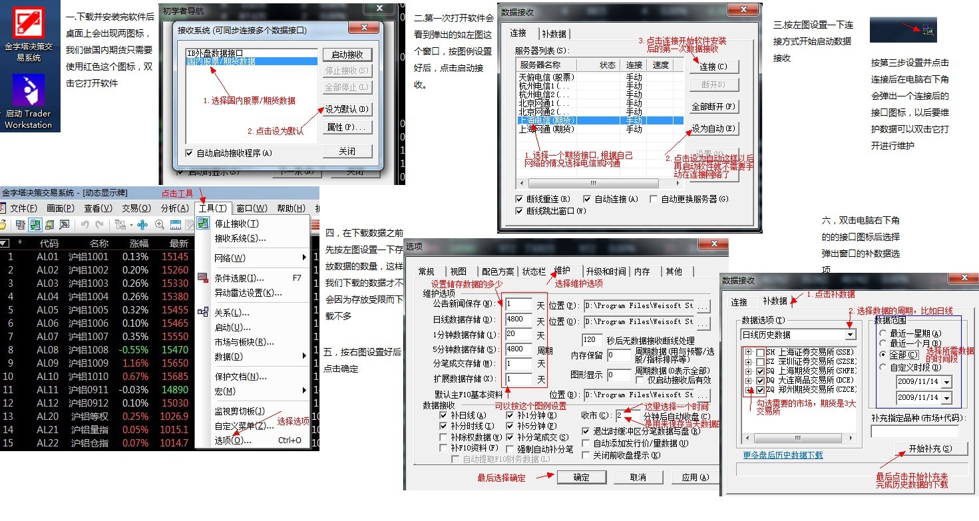The height and width of the screenshot is (521, 979).
Task: Open the 分析(A) menu
Action: (x=175, y=208)
